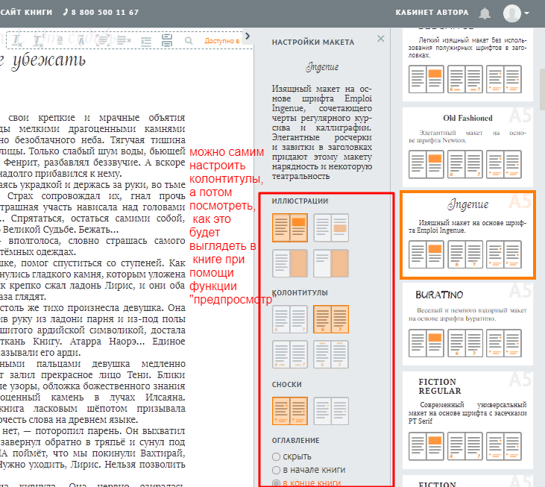Open 'Кабинет автора' in the top menu
Screen dimensions: 545x487
[x=432, y=13]
